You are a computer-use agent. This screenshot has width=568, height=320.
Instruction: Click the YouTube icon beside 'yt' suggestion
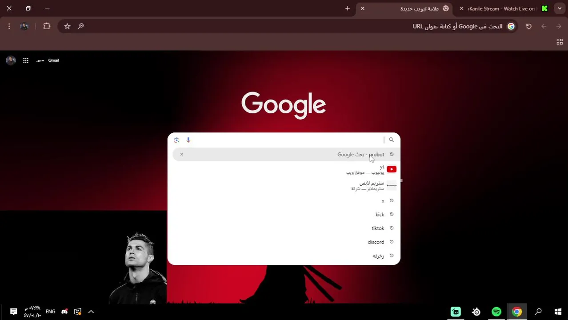point(392,169)
